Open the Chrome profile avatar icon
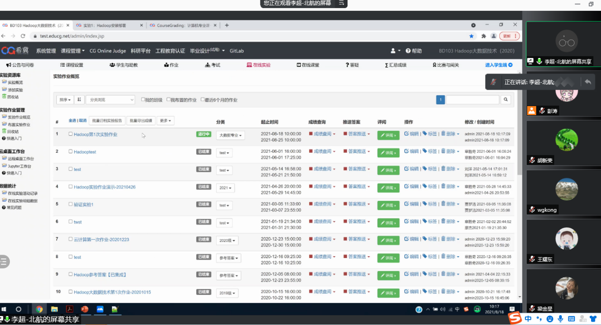The height and width of the screenshot is (325, 601). pyautogui.click(x=494, y=36)
